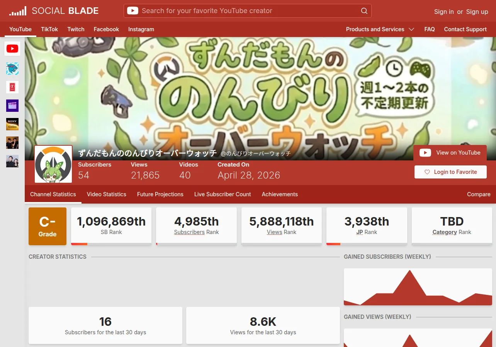Screen dimensions: 496x347
Task: Click the YouTube icon inside the search box
Action: [132, 11]
